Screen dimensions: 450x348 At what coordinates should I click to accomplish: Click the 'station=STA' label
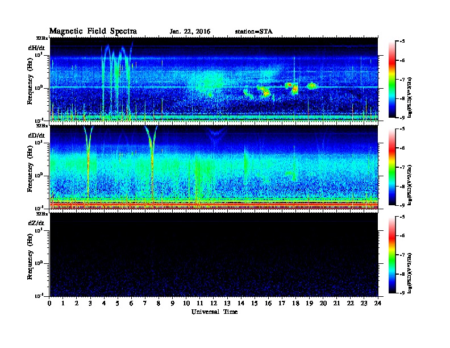click(253, 31)
